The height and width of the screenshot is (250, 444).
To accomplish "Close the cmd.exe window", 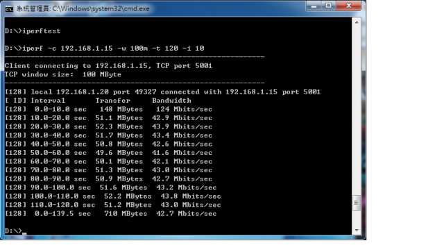I will pos(348,6).
